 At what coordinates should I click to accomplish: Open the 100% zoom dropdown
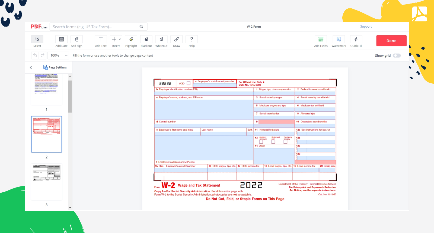(58, 56)
